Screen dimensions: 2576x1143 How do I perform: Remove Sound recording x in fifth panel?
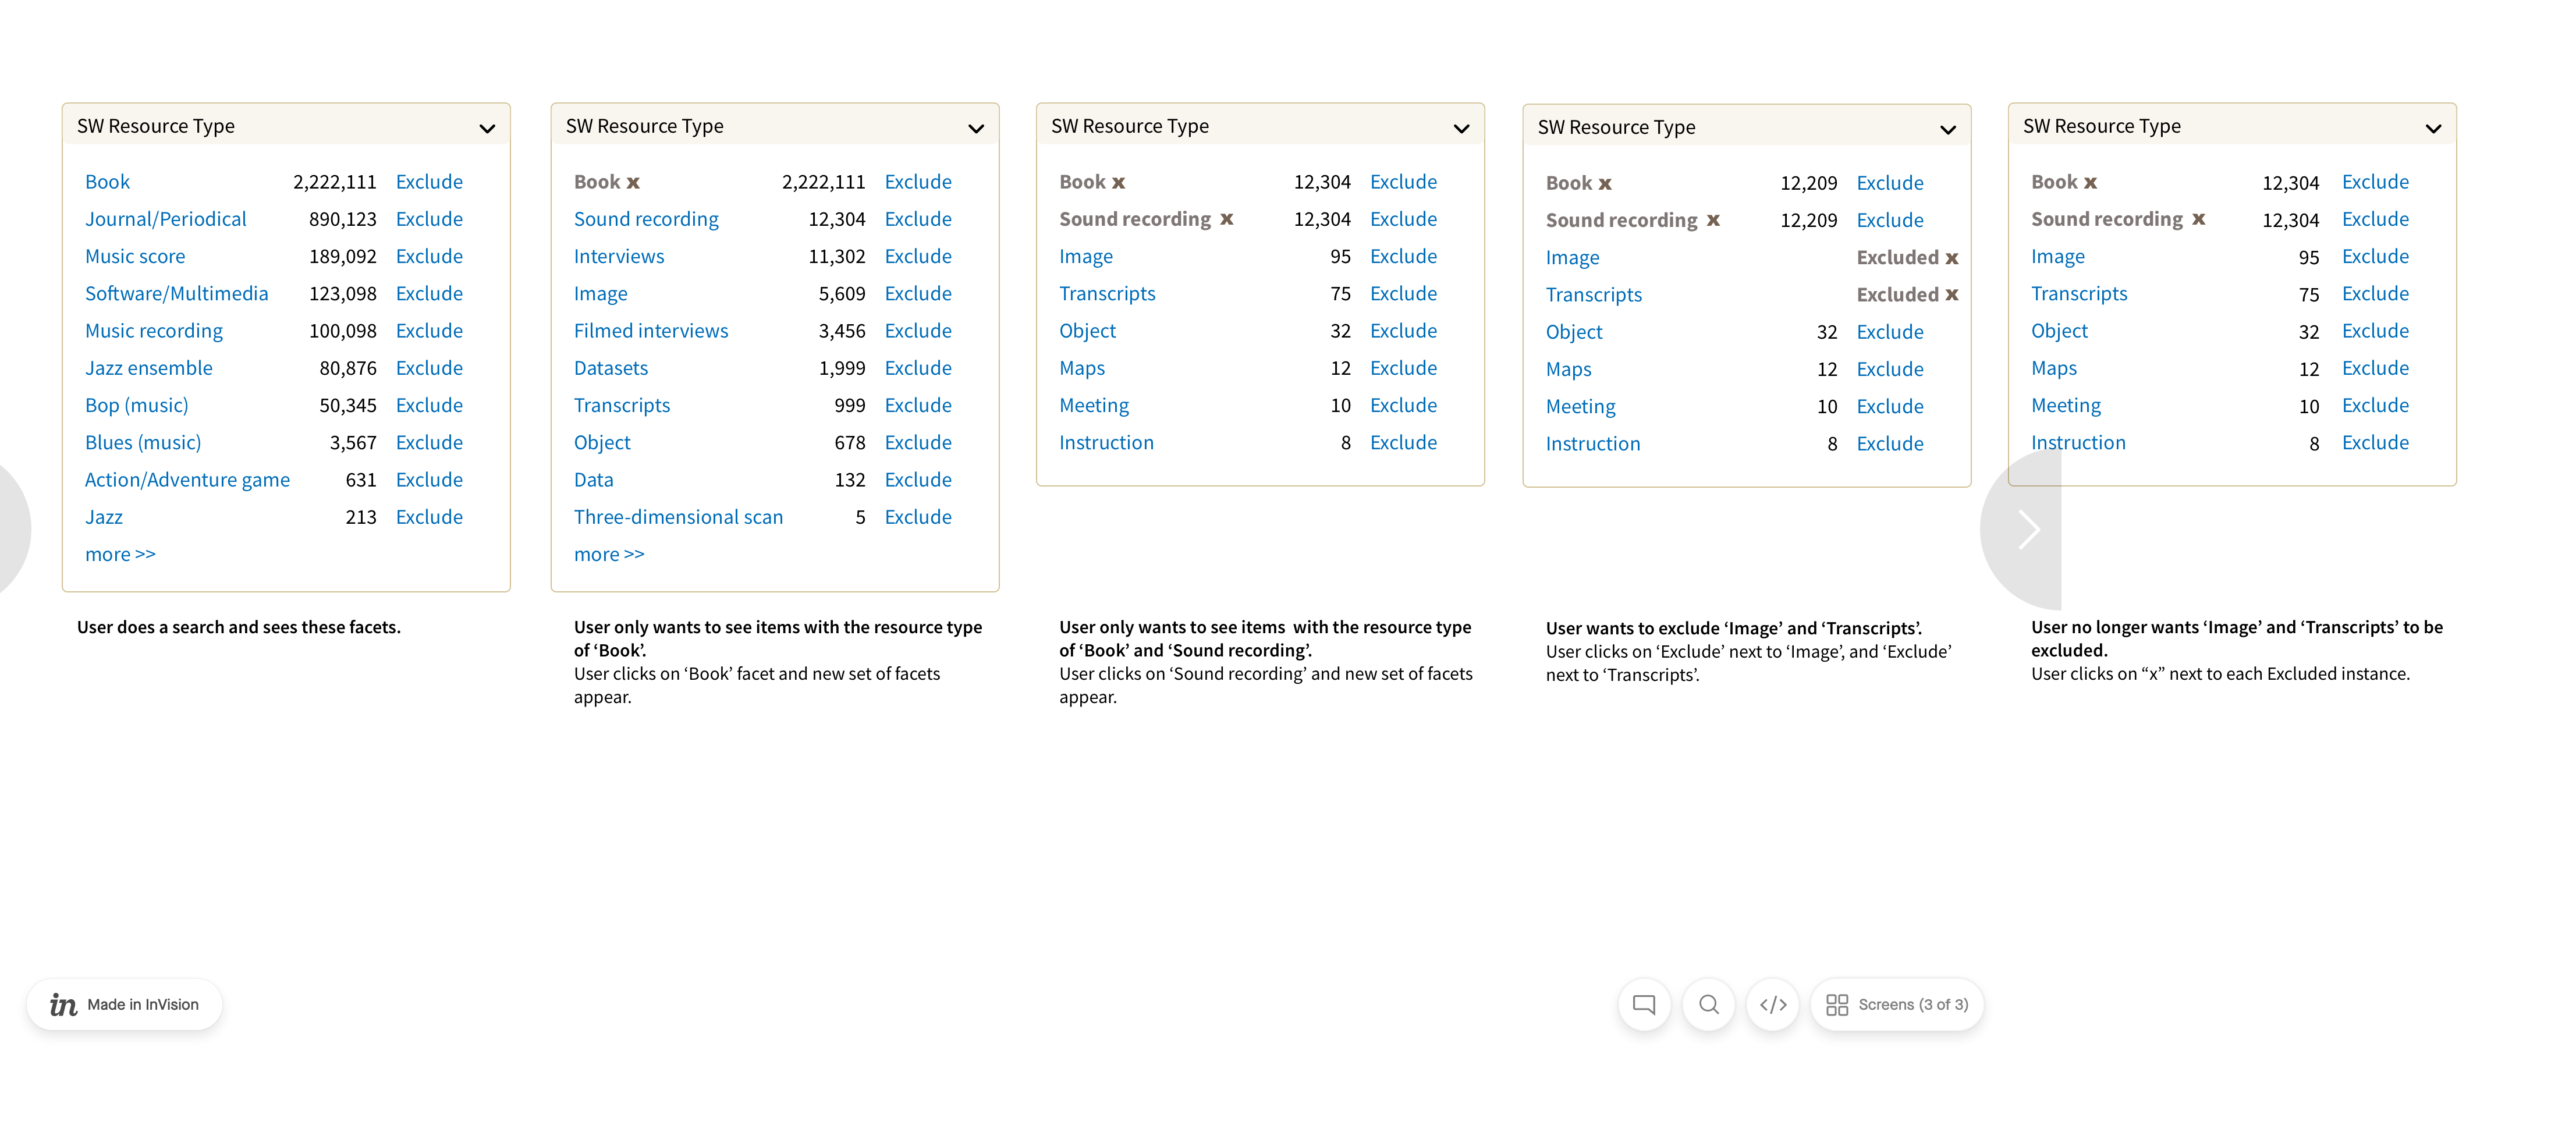[2198, 219]
